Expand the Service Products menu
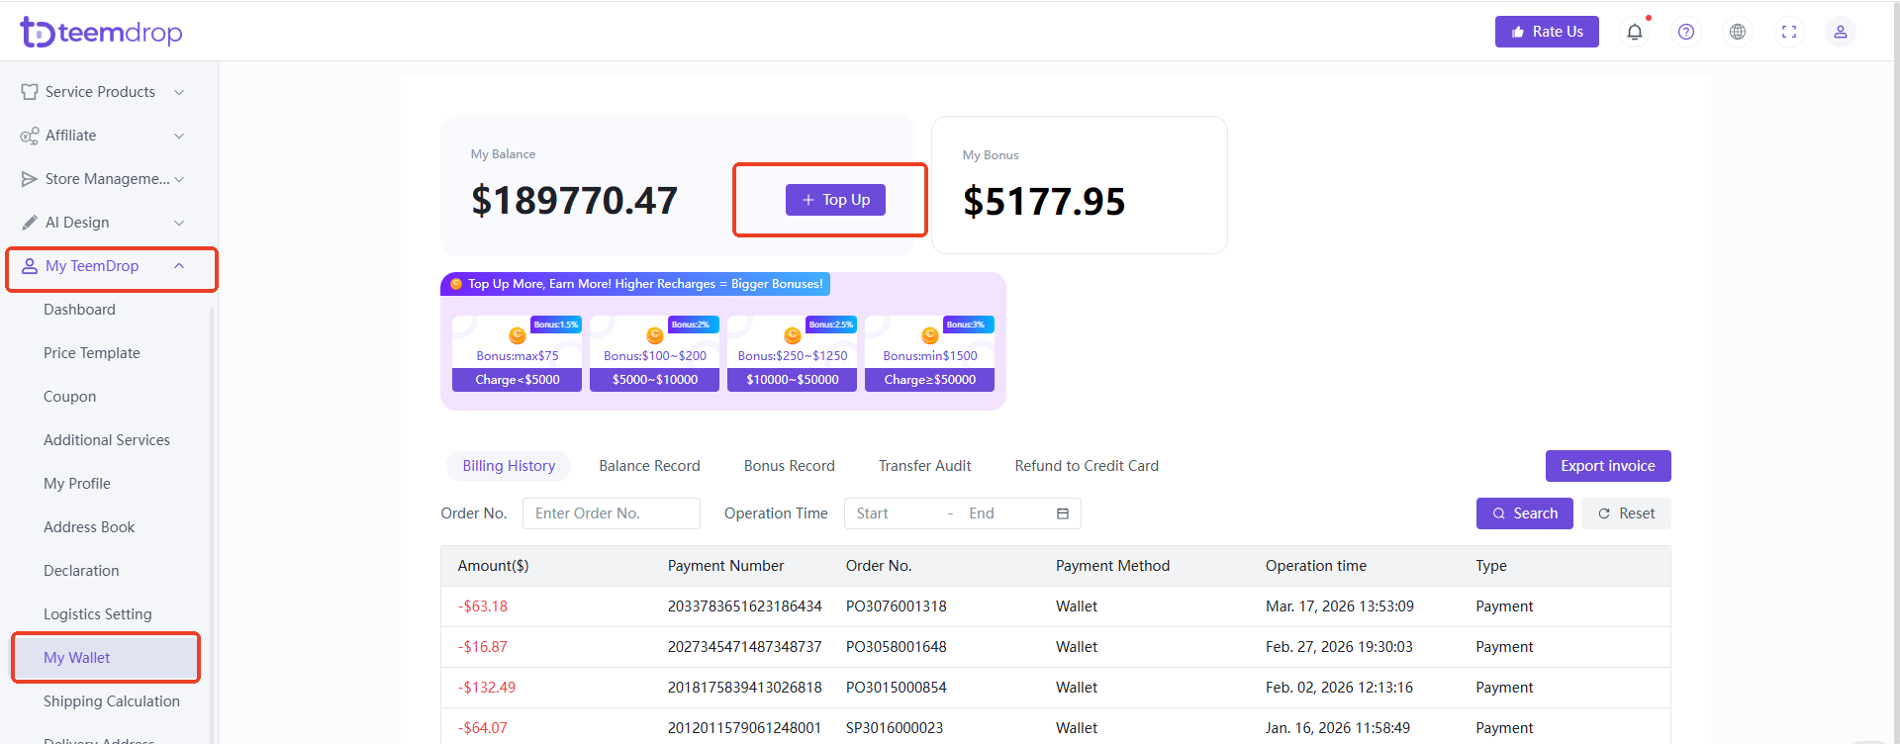Screen dimensions: 1900x744 (179, 92)
